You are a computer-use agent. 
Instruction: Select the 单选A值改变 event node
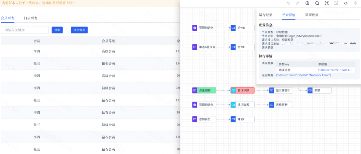(x=204, y=47)
